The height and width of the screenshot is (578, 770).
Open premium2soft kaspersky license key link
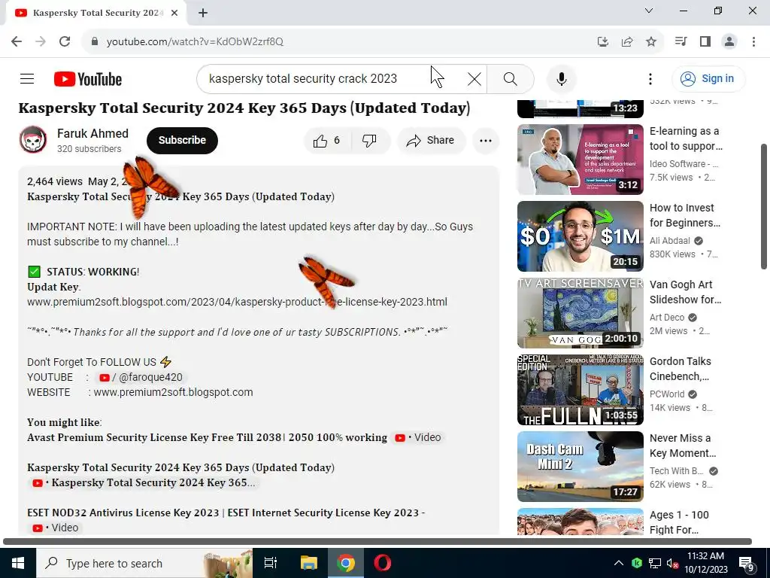click(237, 302)
